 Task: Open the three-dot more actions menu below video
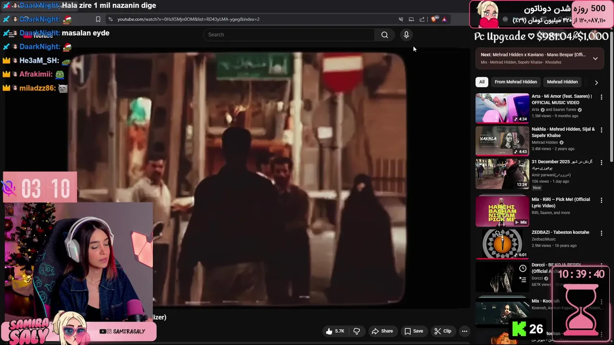[x=464, y=331]
